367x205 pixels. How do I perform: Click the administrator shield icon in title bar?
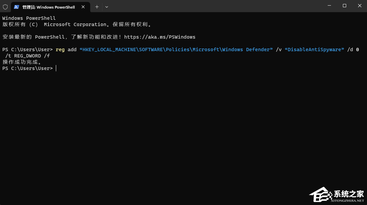tap(5, 7)
